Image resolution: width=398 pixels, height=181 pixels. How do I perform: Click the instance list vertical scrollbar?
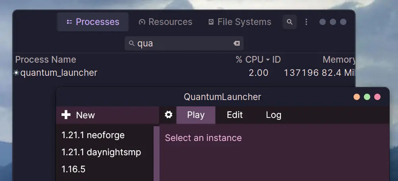pyautogui.click(x=156, y=154)
